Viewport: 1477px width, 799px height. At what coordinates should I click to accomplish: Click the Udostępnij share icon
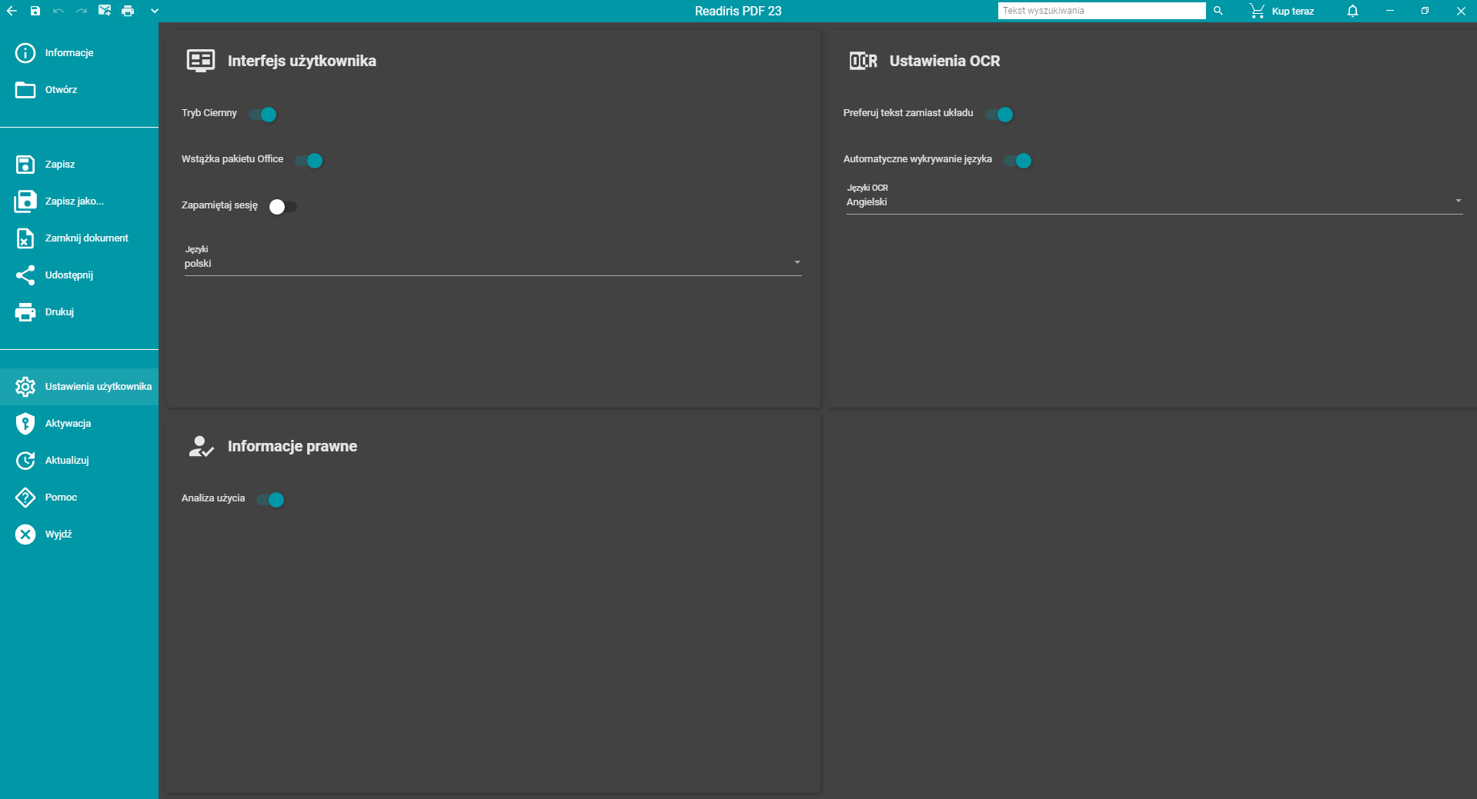pos(25,275)
